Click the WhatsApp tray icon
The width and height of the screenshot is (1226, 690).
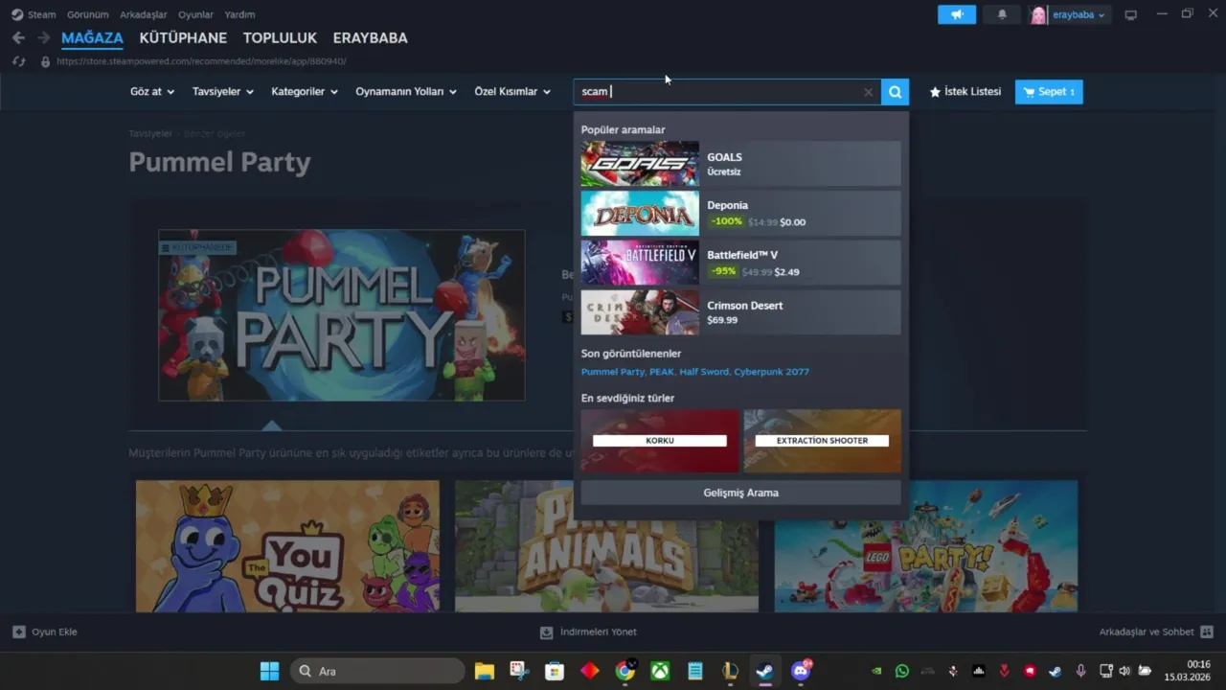(x=901, y=671)
